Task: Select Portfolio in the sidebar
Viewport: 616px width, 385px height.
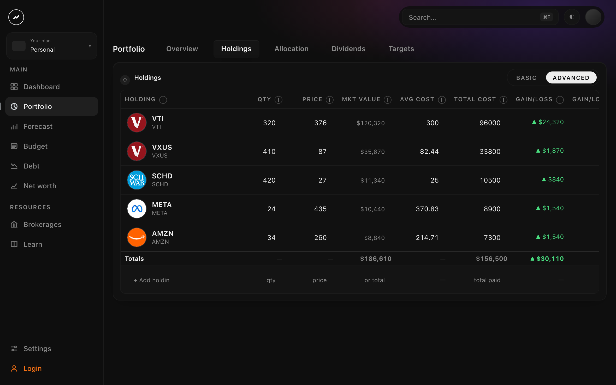Action: coord(52,106)
